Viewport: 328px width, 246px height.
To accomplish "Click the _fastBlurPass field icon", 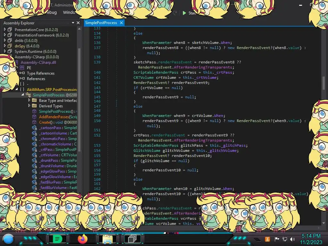I will point(35,182).
